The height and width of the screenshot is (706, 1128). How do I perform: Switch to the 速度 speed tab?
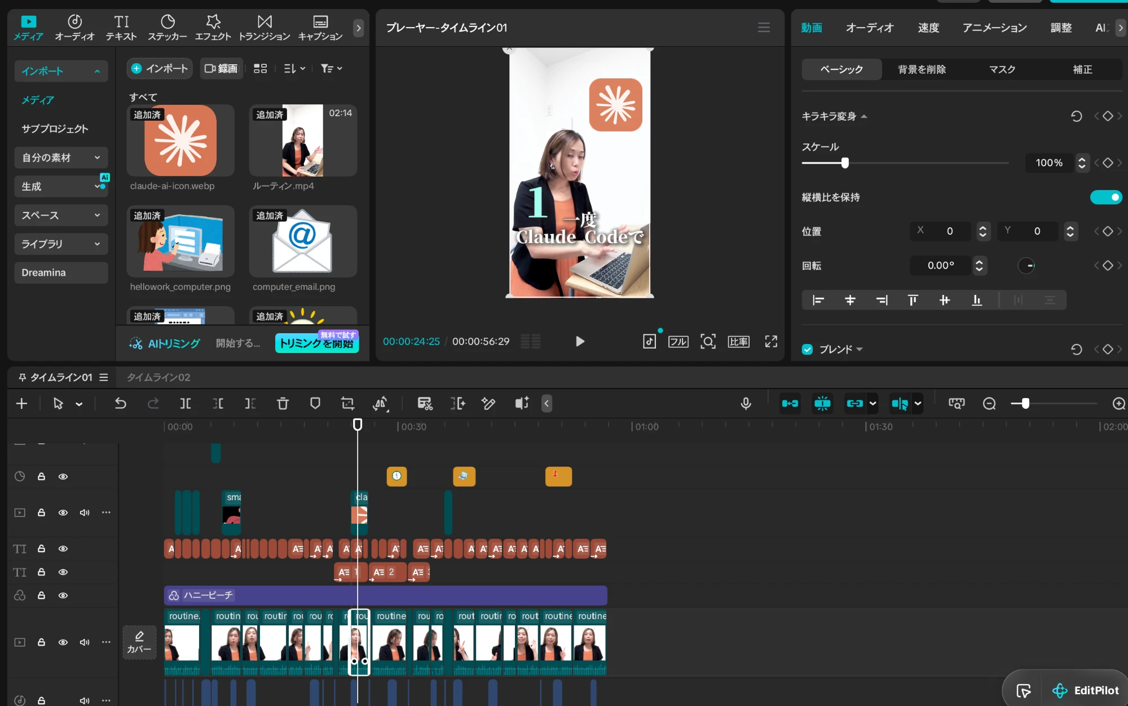928,28
